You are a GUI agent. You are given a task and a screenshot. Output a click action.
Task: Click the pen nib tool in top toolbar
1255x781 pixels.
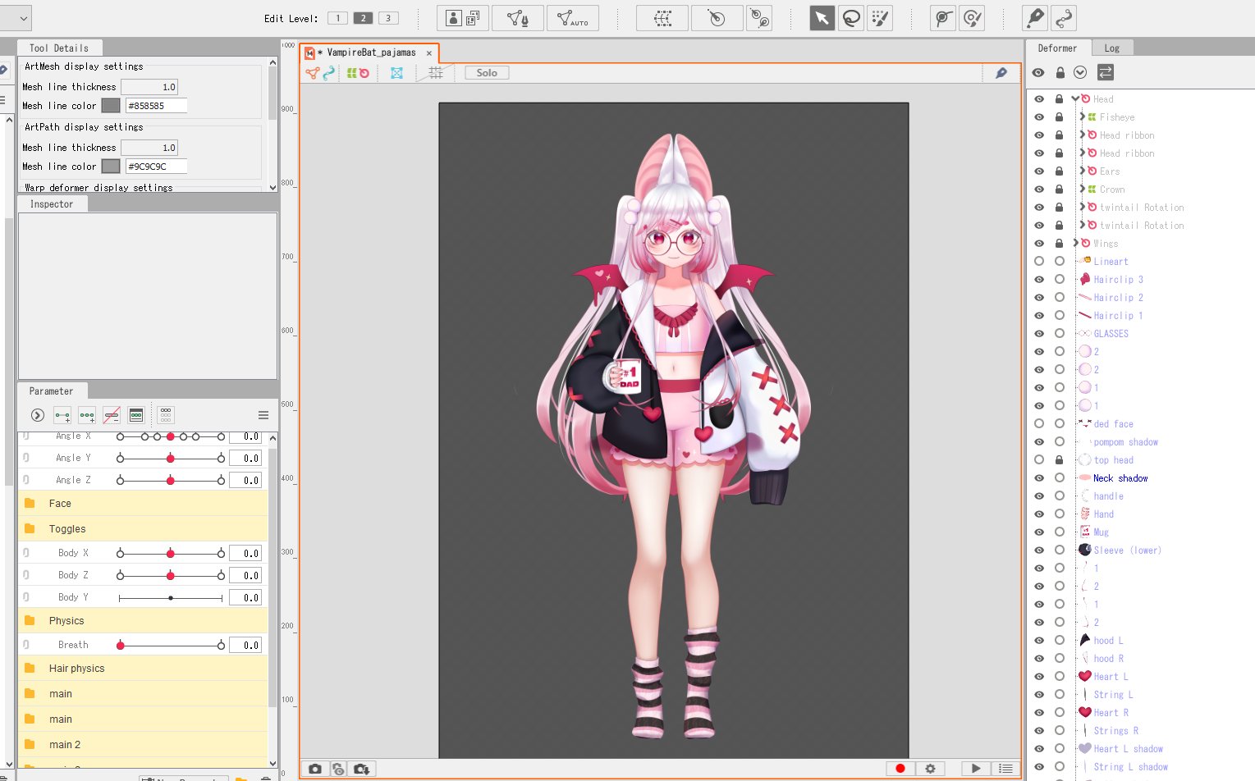click(x=1035, y=18)
